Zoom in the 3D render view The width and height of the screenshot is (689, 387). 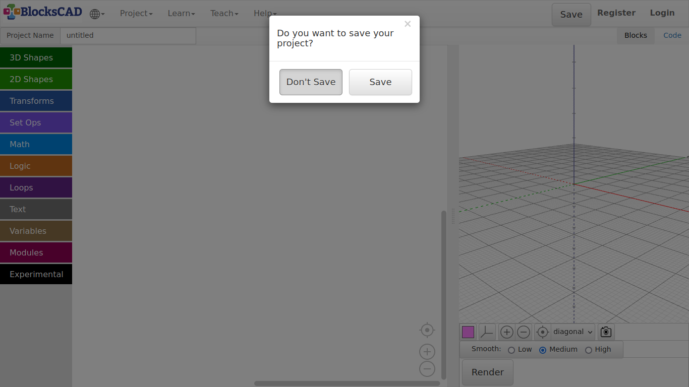[x=506, y=332]
